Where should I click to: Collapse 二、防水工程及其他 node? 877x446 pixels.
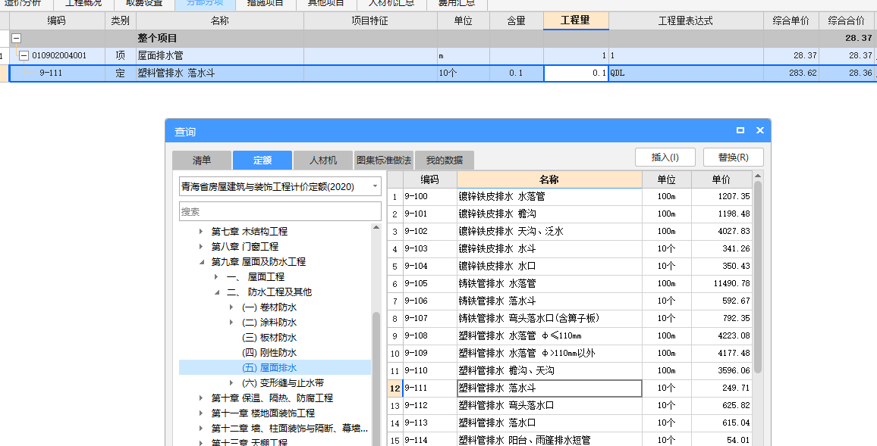(217, 292)
